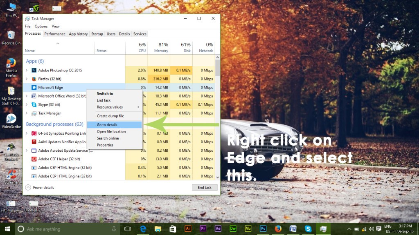Image resolution: width=419 pixels, height=235 pixels.
Task: Click the End task button
Action: (205, 187)
